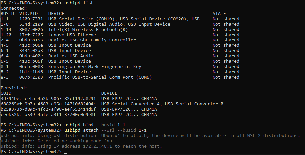305x155 pixels.
Task: Click the 'usbipd bind --busid 1-1' command
Action: tap(95, 125)
